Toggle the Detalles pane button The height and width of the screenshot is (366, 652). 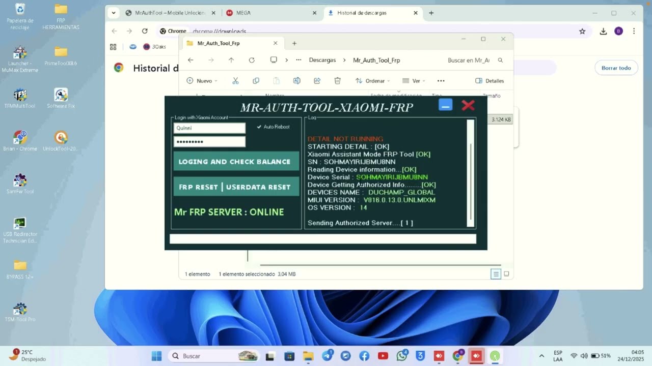(x=490, y=81)
